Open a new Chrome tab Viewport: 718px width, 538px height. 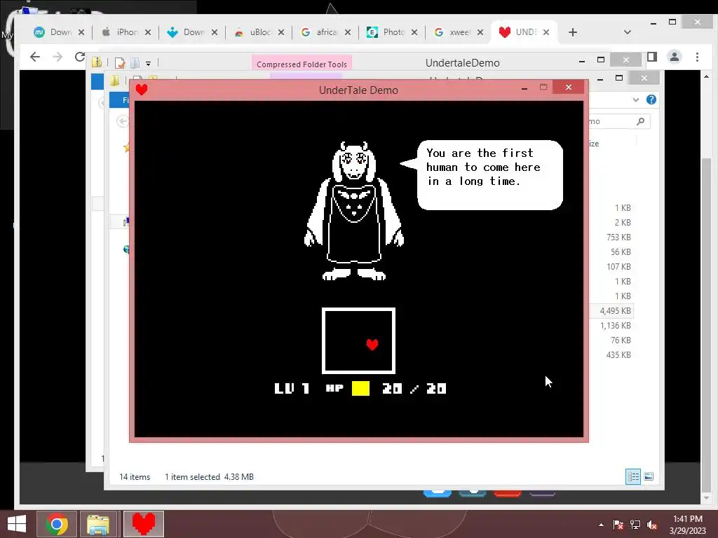click(x=573, y=32)
